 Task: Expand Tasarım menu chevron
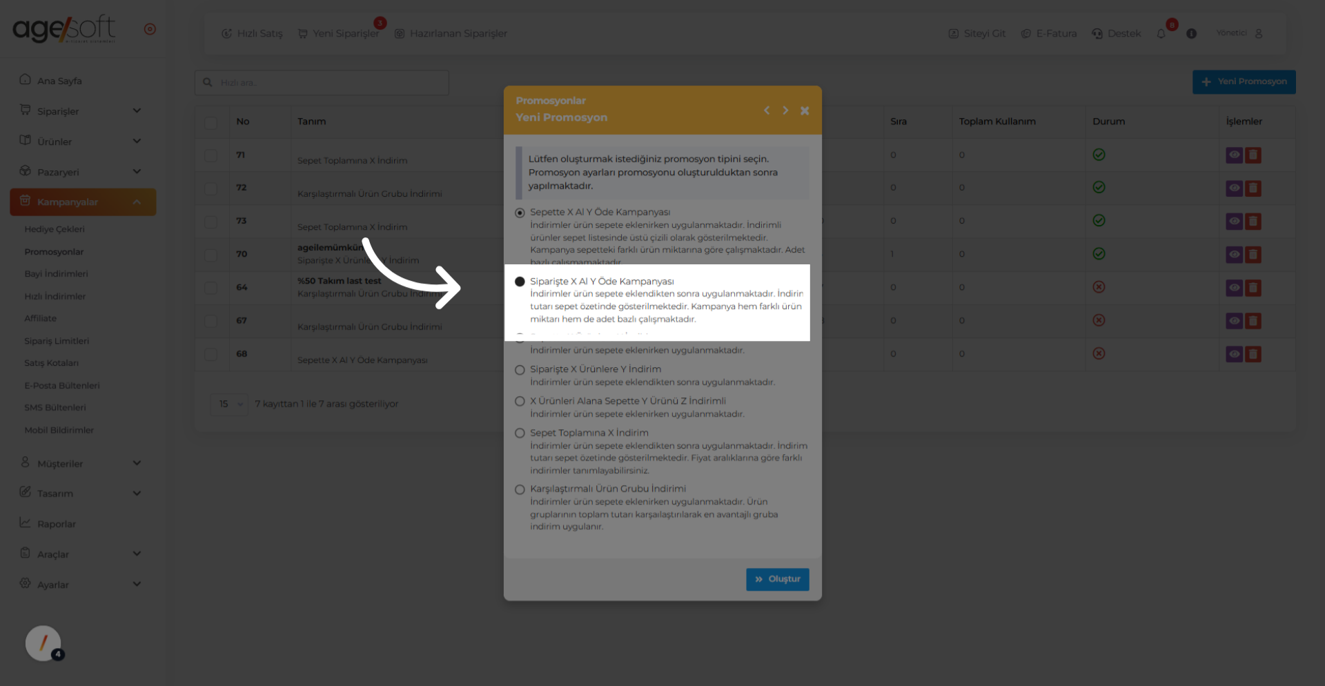137,493
